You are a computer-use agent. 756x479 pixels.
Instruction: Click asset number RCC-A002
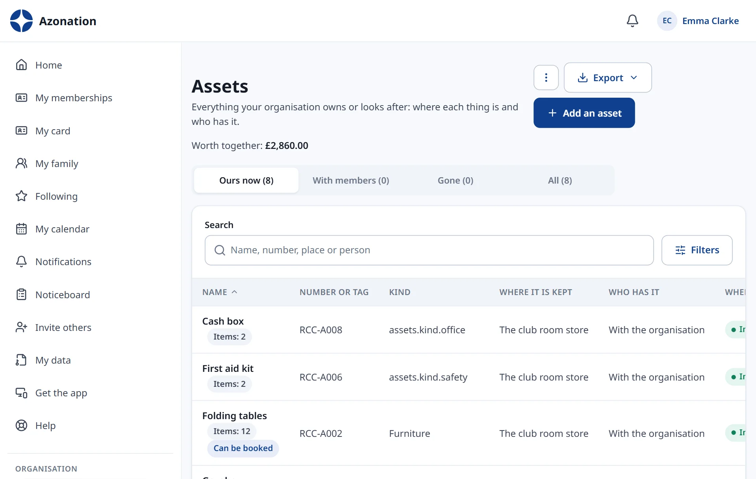click(x=321, y=434)
